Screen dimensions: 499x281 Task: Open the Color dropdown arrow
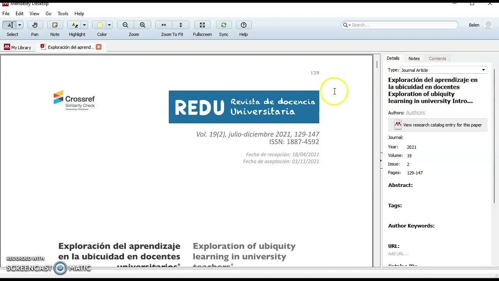click(x=109, y=25)
